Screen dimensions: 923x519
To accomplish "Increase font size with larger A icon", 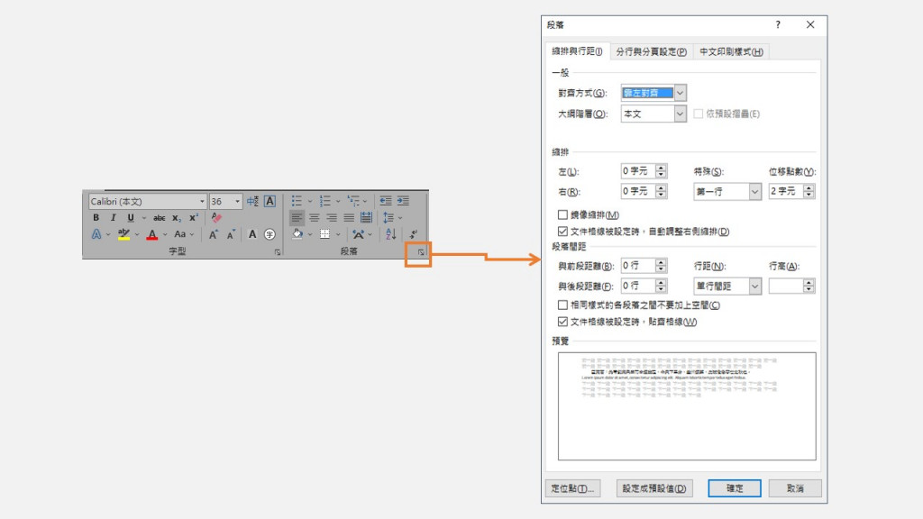I will [x=213, y=235].
